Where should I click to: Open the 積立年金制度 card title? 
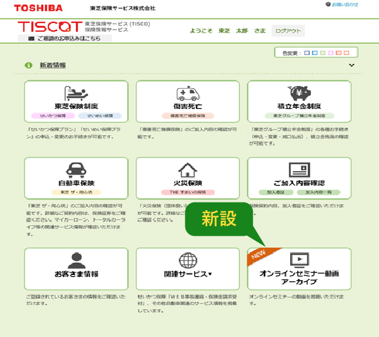tap(299, 107)
